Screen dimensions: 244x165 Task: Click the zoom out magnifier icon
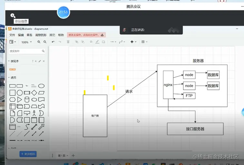click(x=45, y=42)
